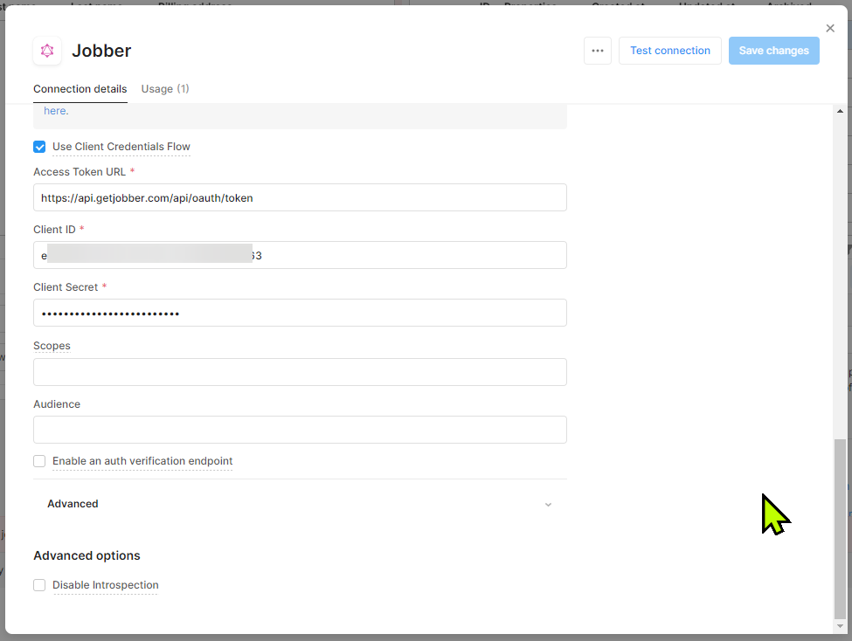Select the Client Secret password field
852x641 pixels.
tap(300, 313)
